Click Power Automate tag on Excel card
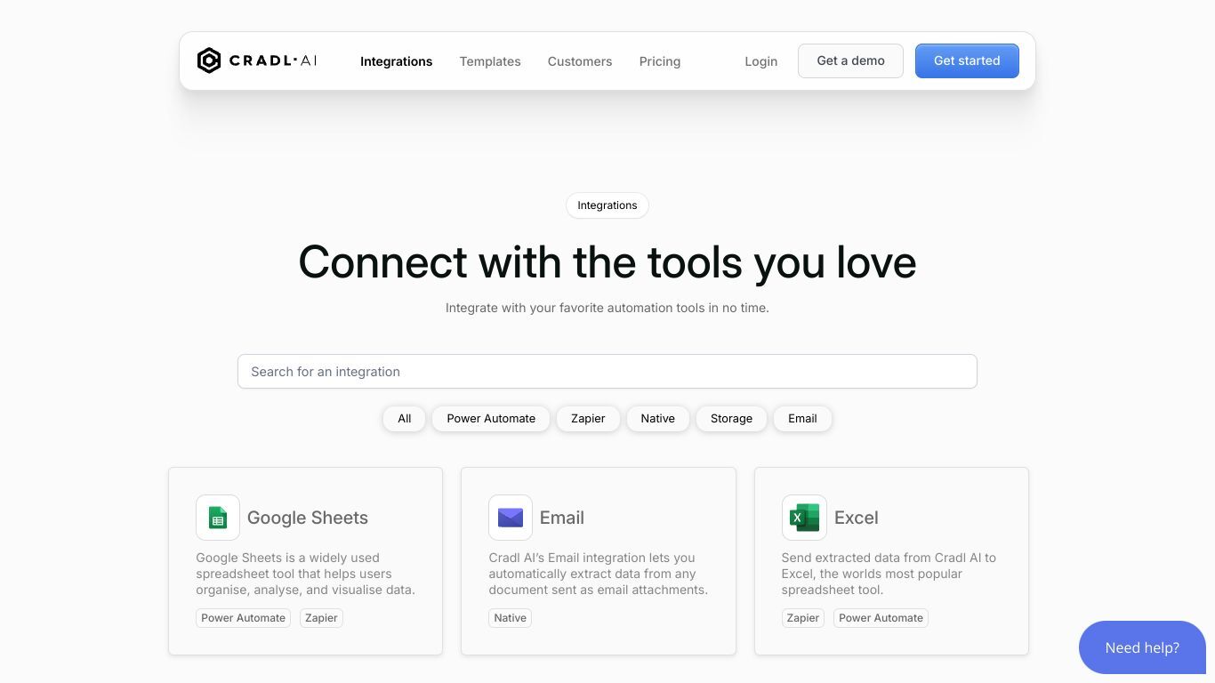1215x683 pixels. 881,618
